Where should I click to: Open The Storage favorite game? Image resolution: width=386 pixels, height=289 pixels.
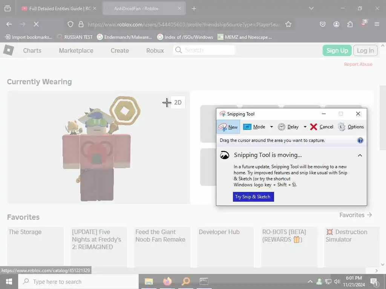[x=35, y=246]
